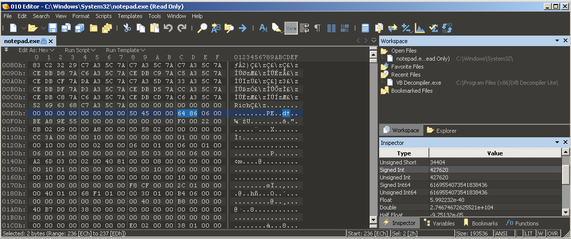
Task: Open the Workspace panel options arrow
Action: (x=557, y=41)
